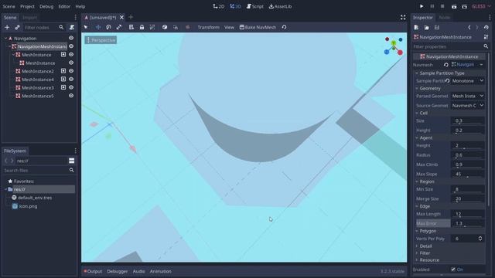Collapse the Navigation root tree node
495x278 pixels.
(x=5, y=38)
